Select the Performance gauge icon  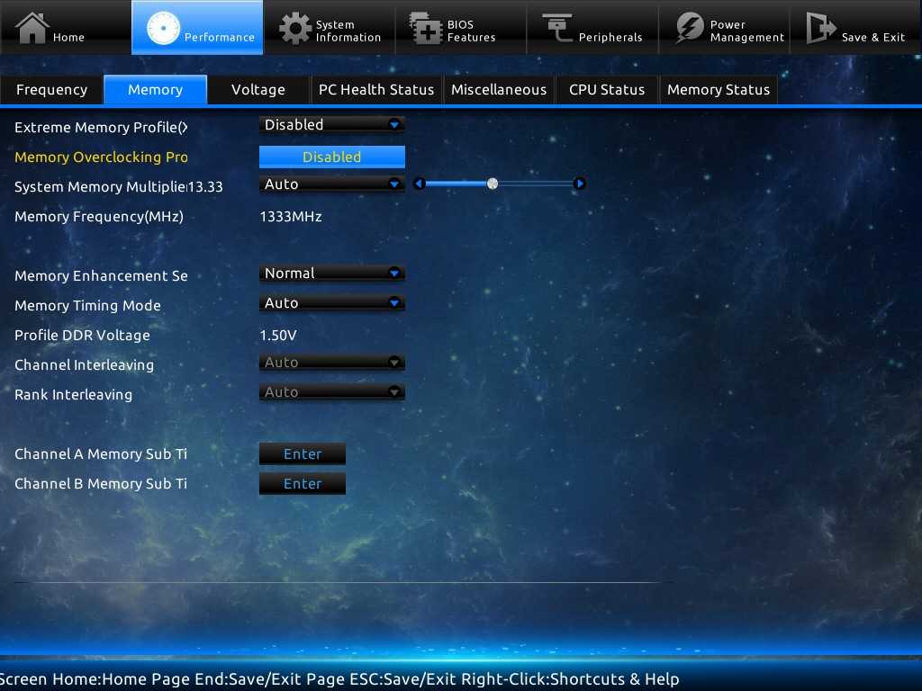[x=164, y=28]
